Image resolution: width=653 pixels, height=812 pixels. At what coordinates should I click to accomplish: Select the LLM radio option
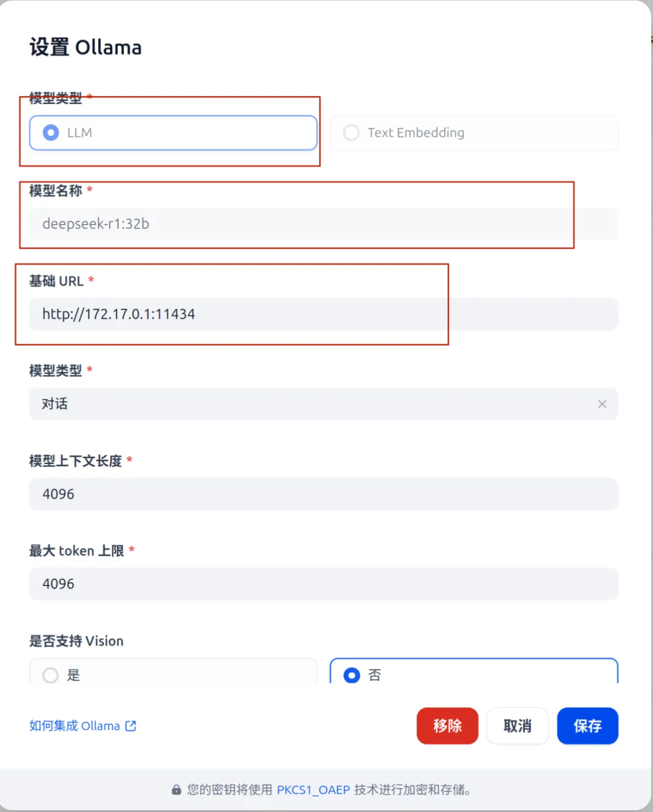pos(173,132)
